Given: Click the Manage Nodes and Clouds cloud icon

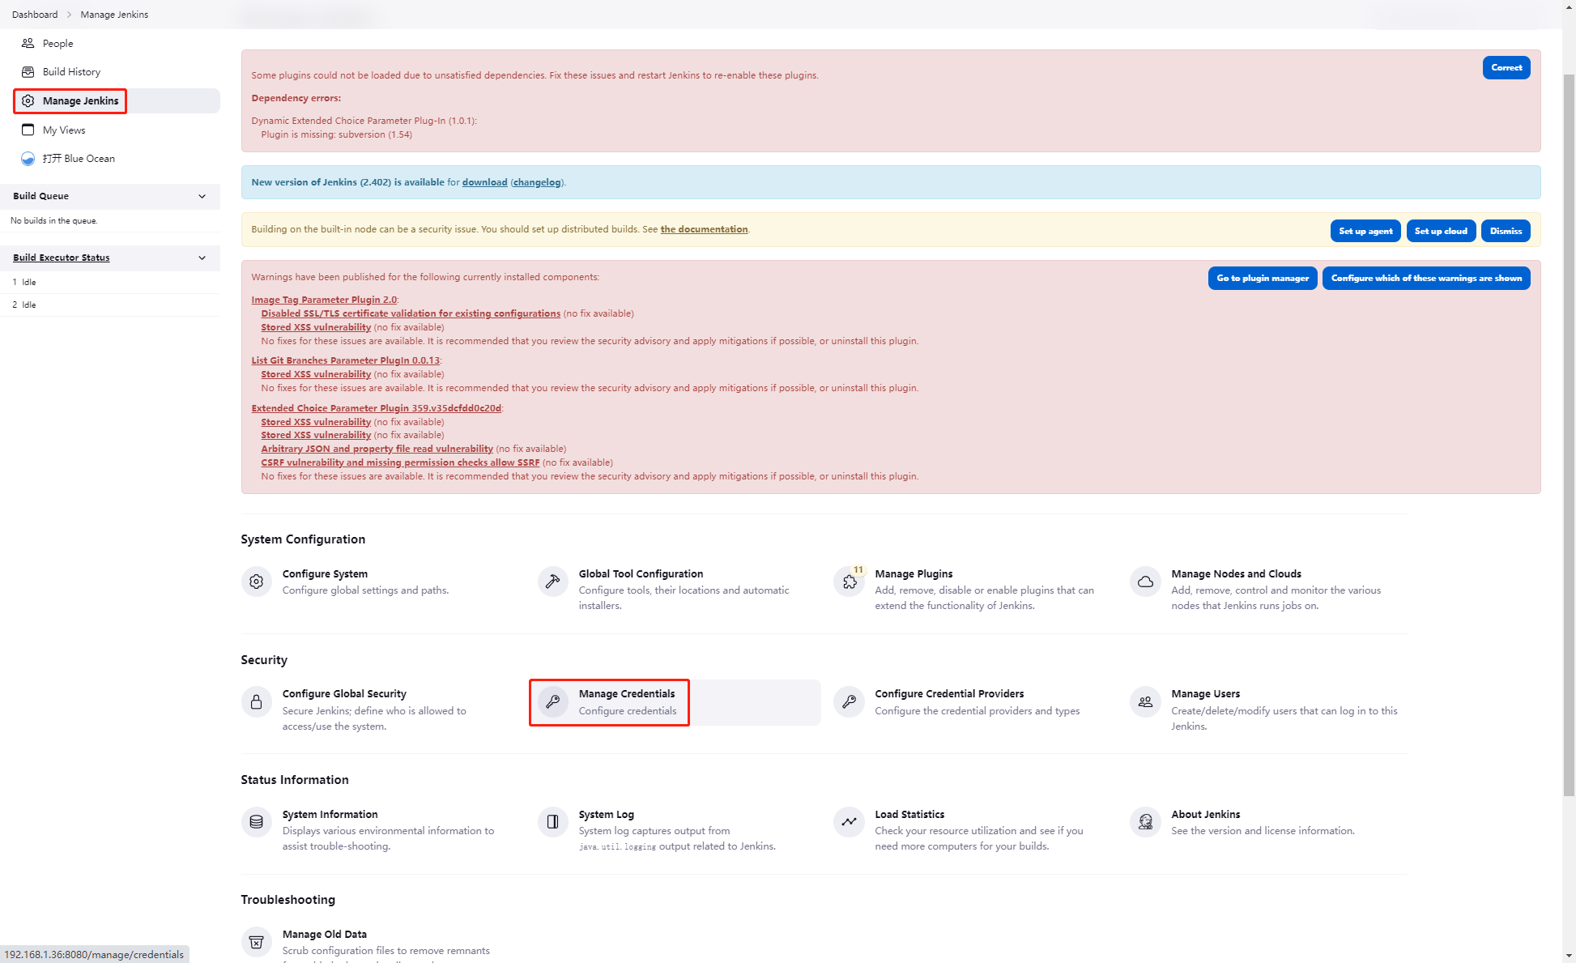Looking at the screenshot, I should coord(1145,582).
